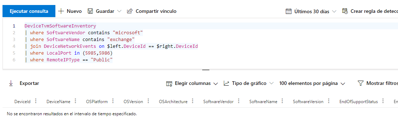This screenshot has width=398, height=132.
Task: Expand the Guardar dropdown chevron
Action: (119, 11)
